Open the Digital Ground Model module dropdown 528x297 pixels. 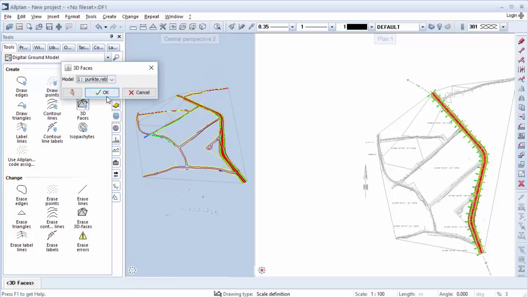point(108,57)
